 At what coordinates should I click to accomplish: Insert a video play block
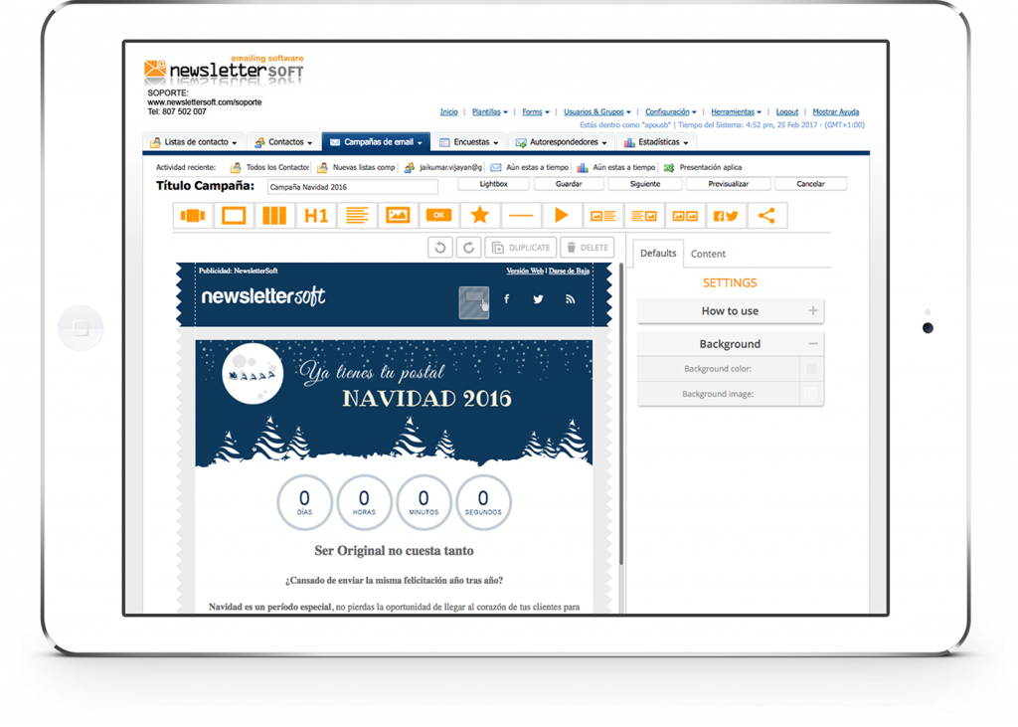pos(562,216)
